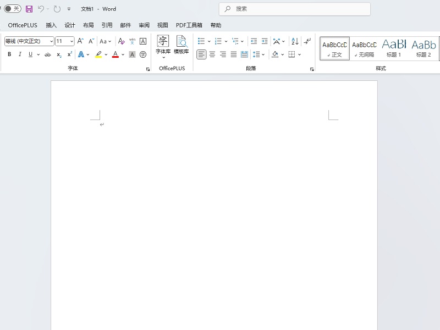Click the 搜索 search box
The image size is (440, 330).
point(294,9)
